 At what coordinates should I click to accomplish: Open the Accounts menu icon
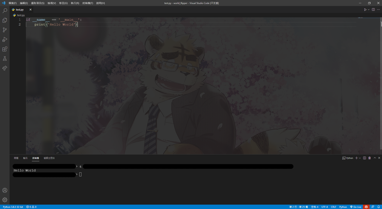point(5,190)
